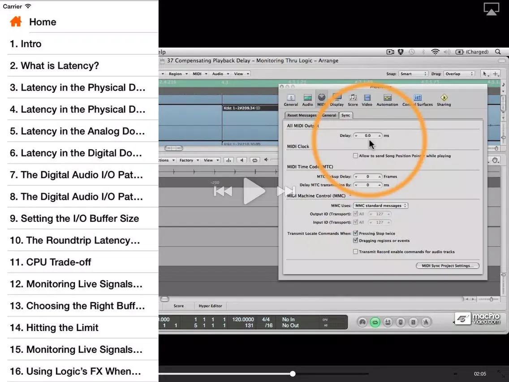Go to Home in the sidebar

tap(79, 22)
